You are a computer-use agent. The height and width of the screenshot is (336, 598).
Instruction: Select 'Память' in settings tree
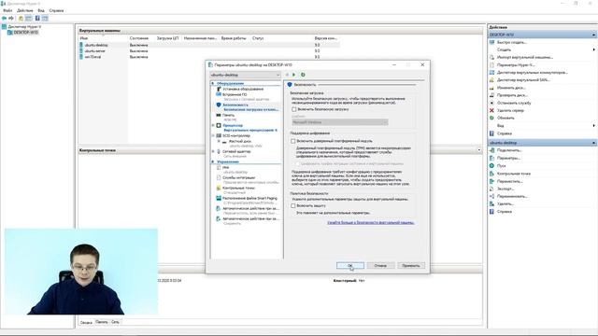pos(228,115)
